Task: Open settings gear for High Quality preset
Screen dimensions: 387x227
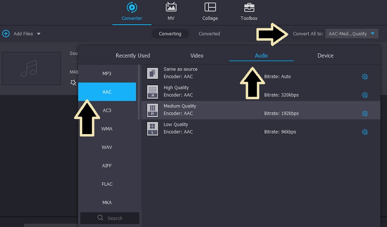Action: pos(365,95)
